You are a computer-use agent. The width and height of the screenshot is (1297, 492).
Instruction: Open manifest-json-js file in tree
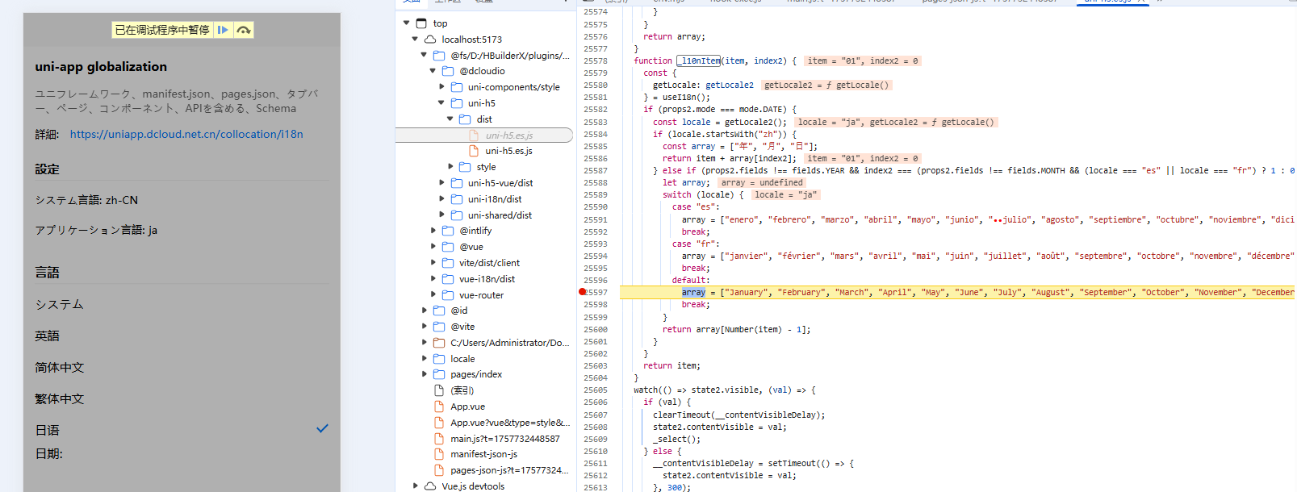point(483,454)
